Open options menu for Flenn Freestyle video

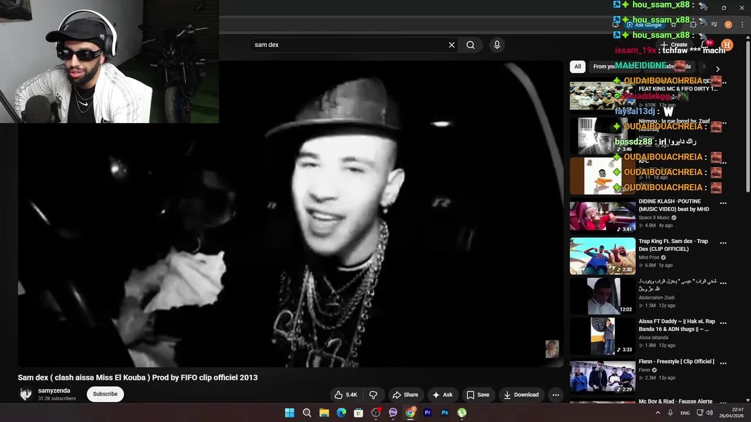(x=723, y=363)
